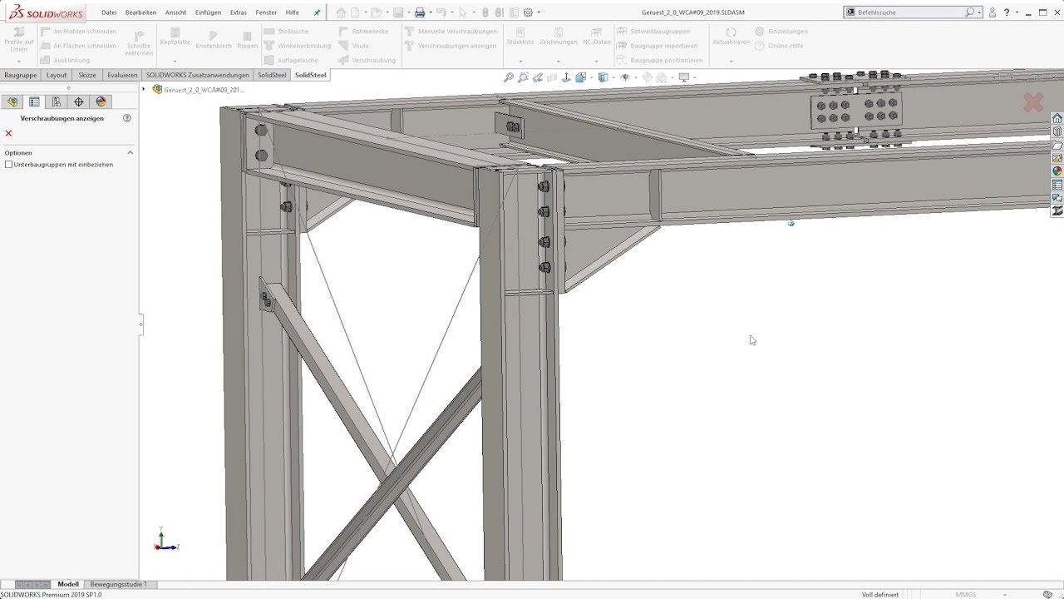The image size is (1064, 599).
Task: Open the Fenster menu
Action: (x=266, y=12)
